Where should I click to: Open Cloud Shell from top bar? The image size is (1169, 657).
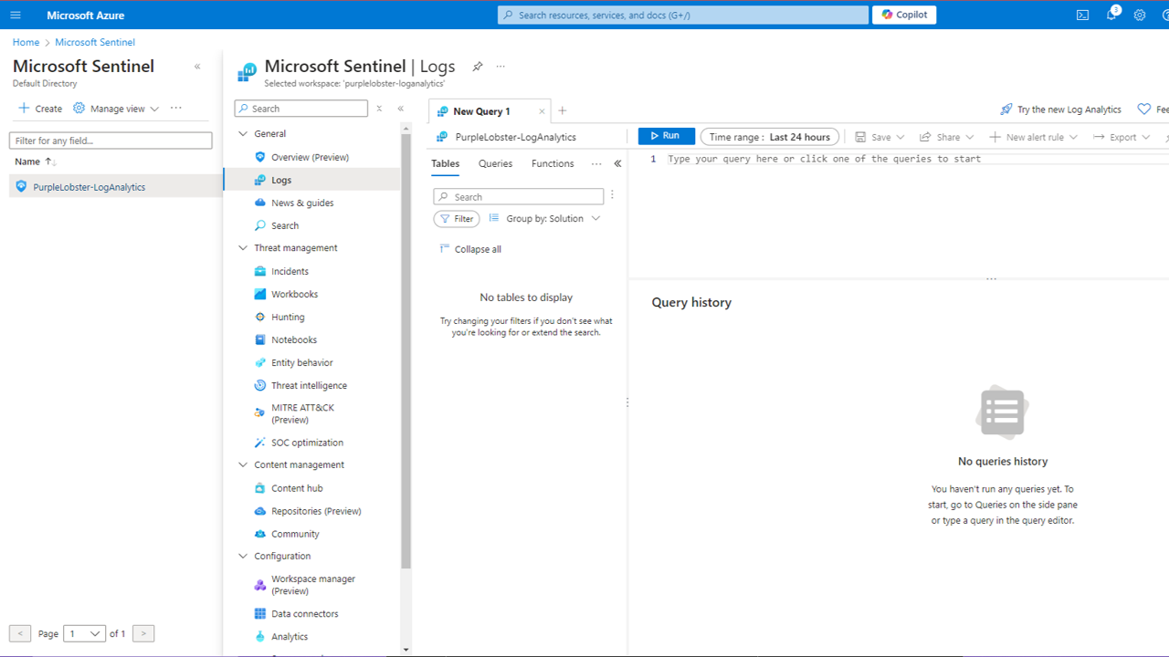tap(1082, 15)
